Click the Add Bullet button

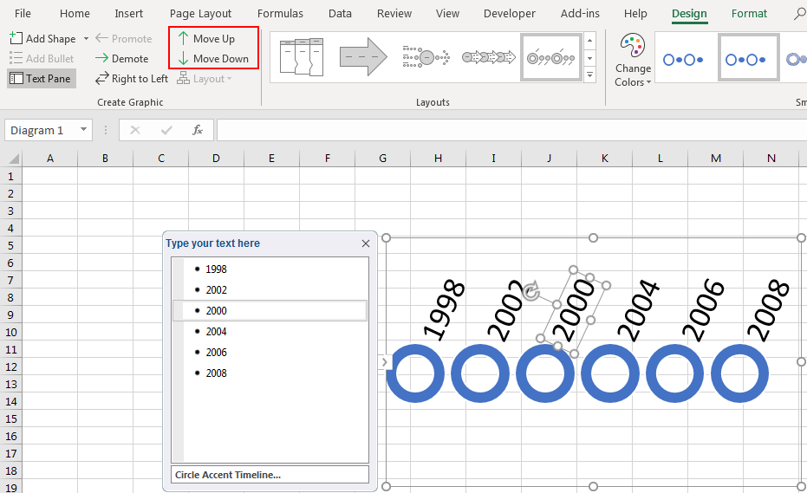[42, 59]
